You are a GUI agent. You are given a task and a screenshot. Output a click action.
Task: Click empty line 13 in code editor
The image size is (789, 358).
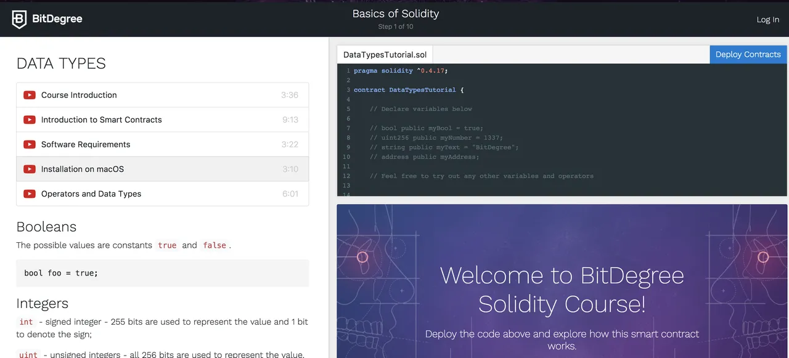(562, 185)
